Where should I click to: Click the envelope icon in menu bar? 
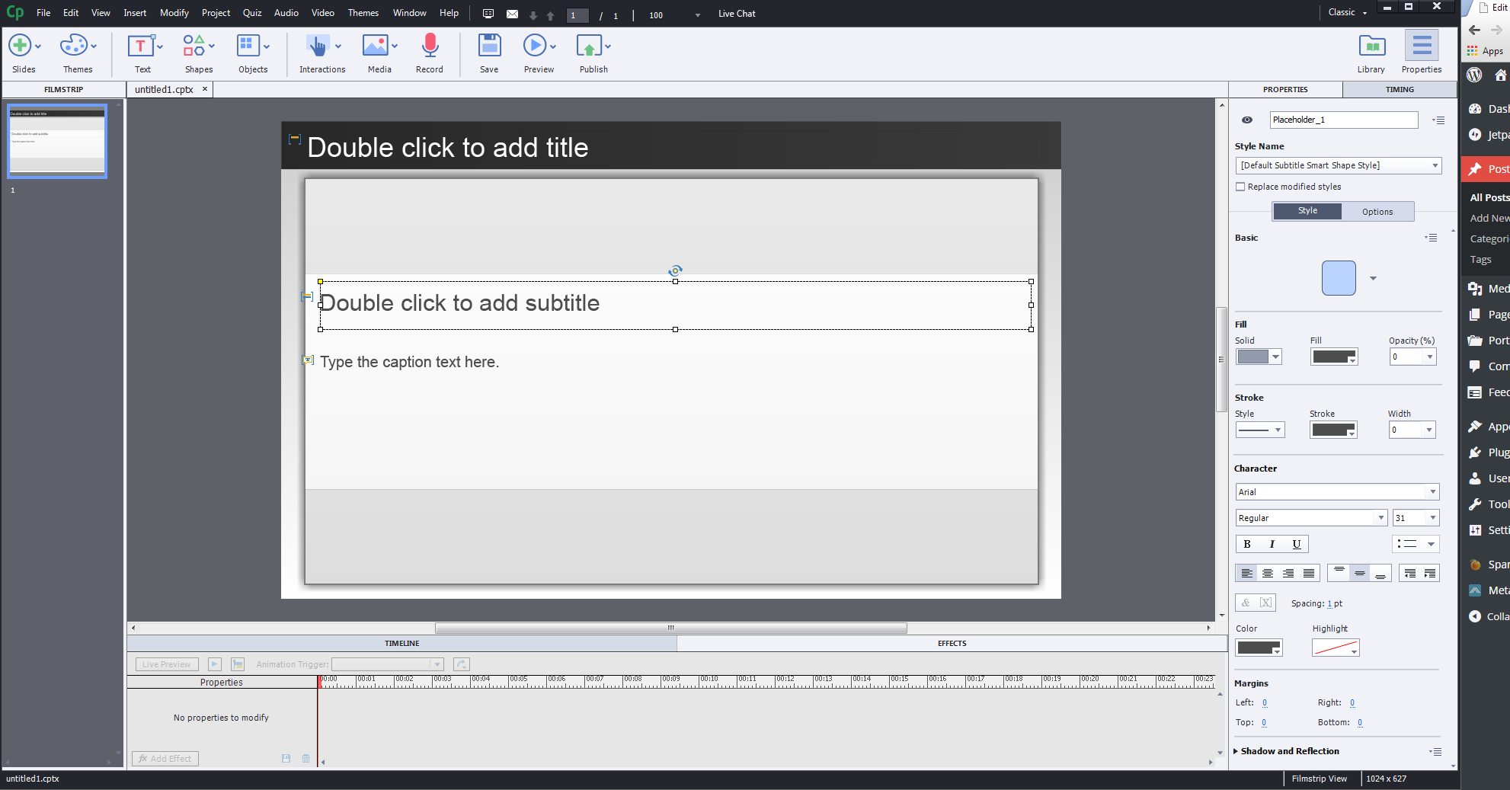512,14
